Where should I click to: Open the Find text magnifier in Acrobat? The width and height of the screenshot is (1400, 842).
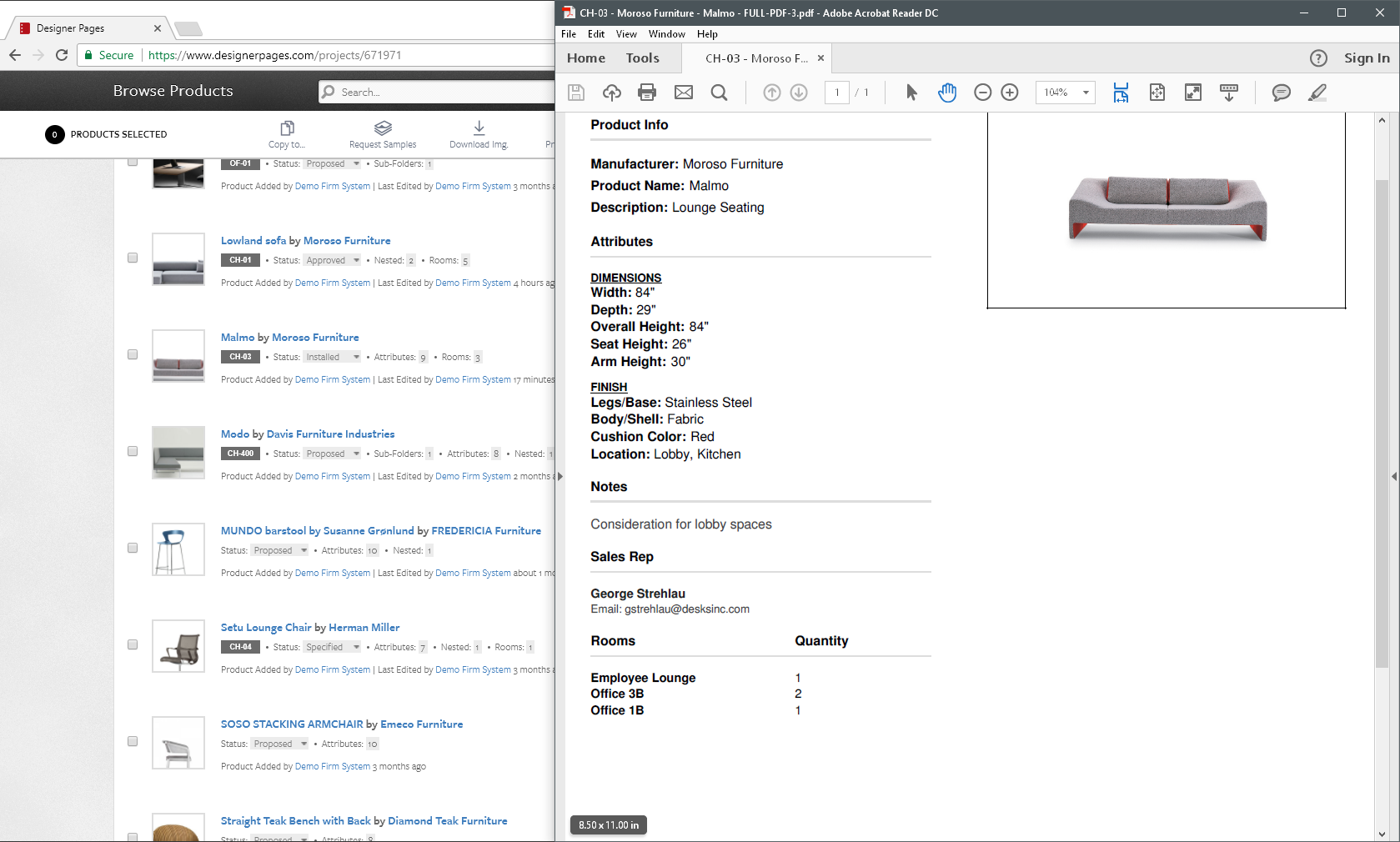pyautogui.click(x=719, y=93)
